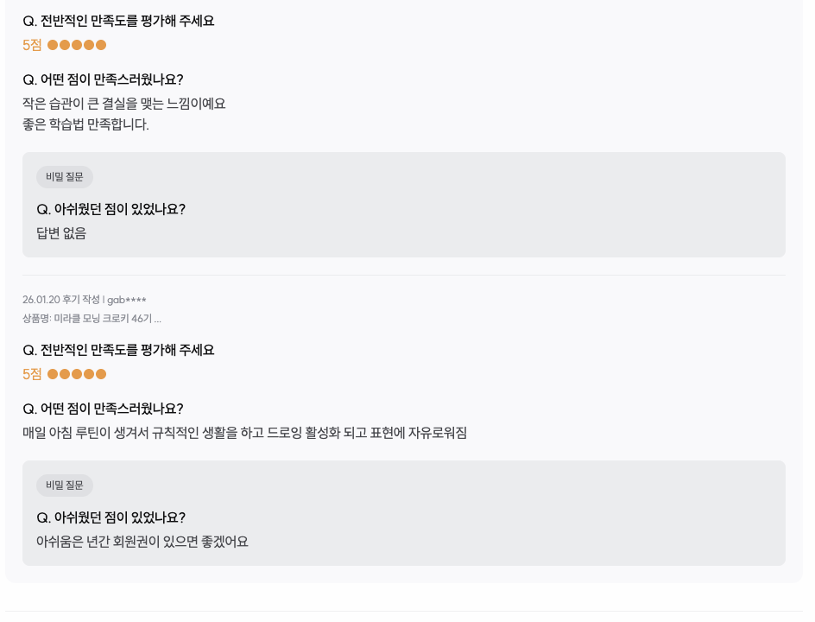Toggle the 비밀 질문 badge in the second gray box

(64, 485)
